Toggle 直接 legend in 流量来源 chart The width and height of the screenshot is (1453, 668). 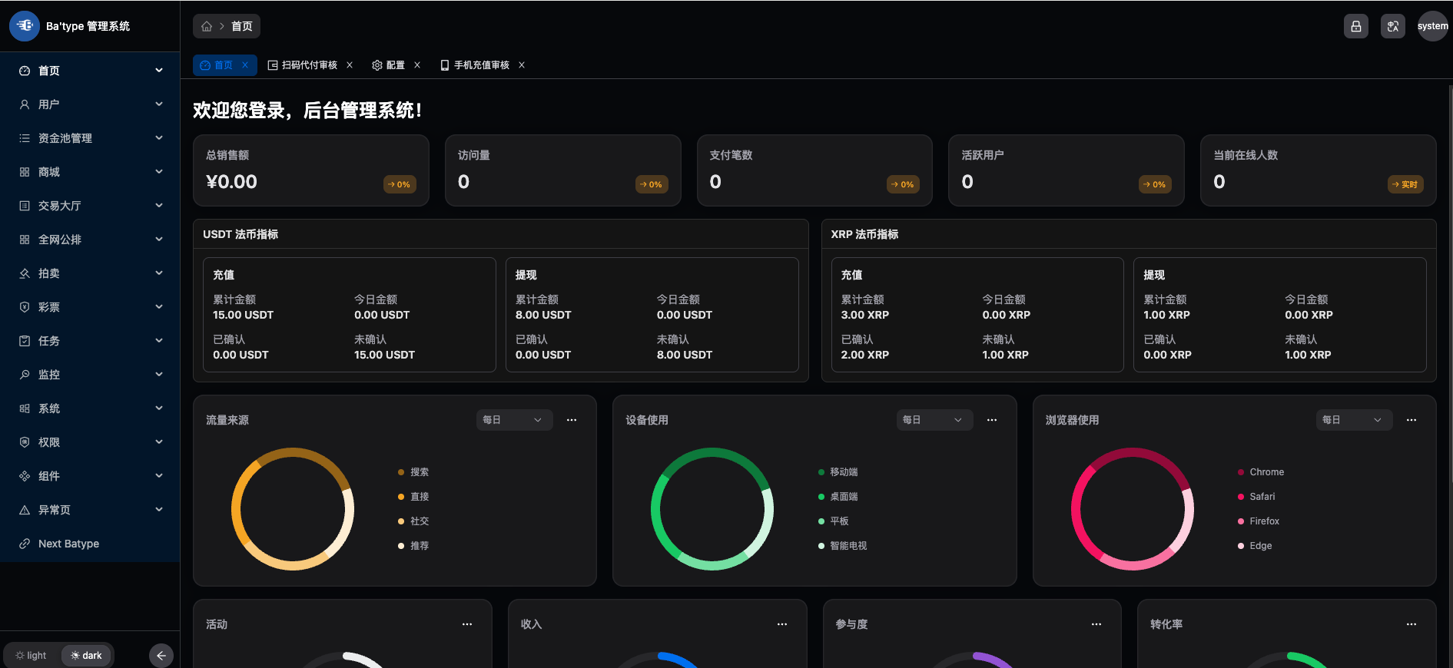coord(413,497)
